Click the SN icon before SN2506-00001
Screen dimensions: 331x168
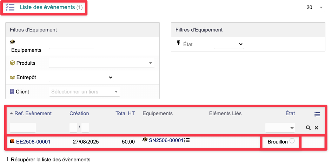(x=145, y=140)
